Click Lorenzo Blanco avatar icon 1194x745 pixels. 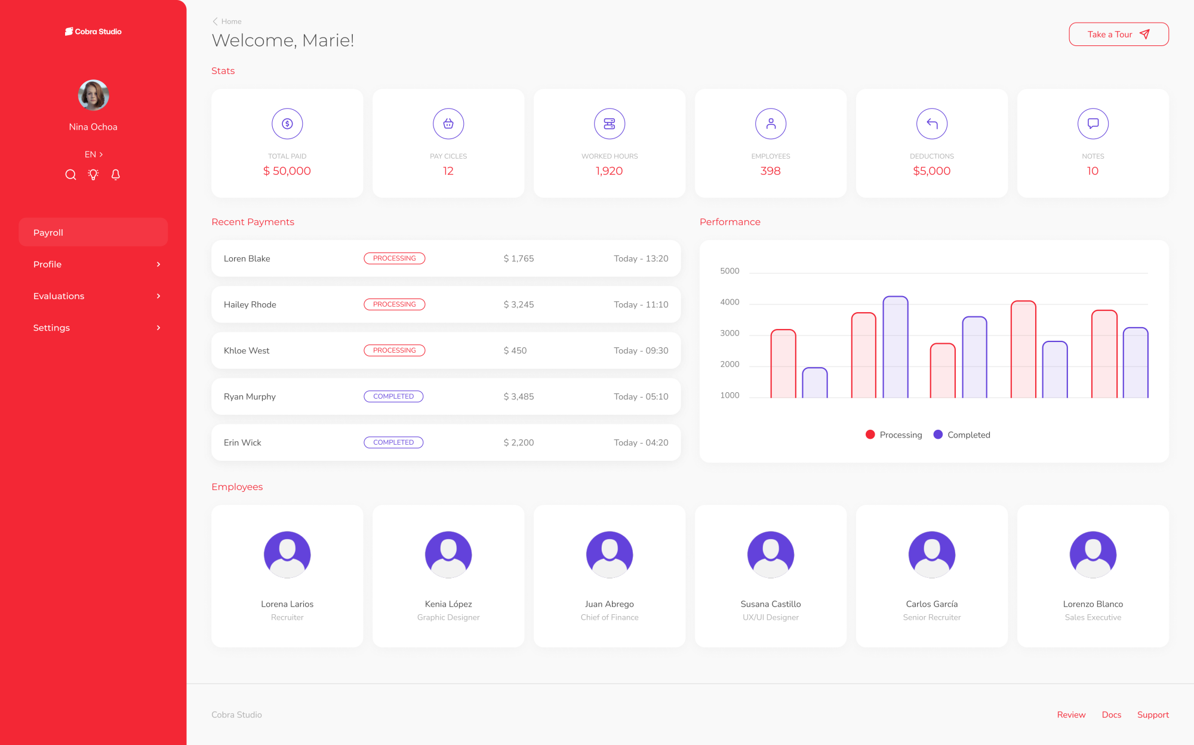pos(1093,555)
